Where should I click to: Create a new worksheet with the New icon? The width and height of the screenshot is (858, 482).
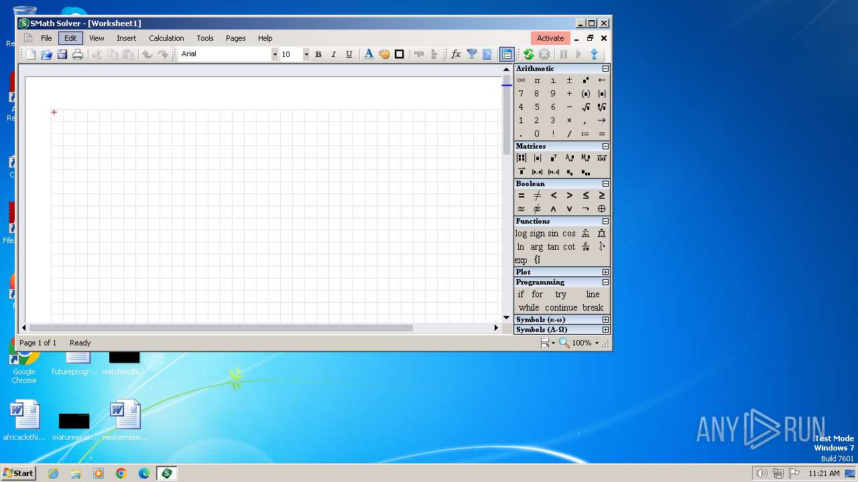click(31, 54)
